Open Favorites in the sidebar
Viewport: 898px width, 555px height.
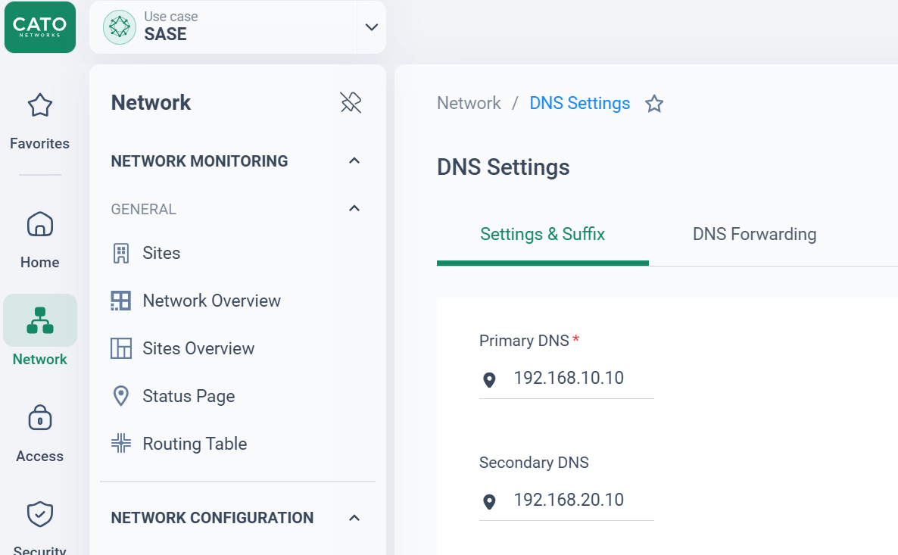(39, 121)
